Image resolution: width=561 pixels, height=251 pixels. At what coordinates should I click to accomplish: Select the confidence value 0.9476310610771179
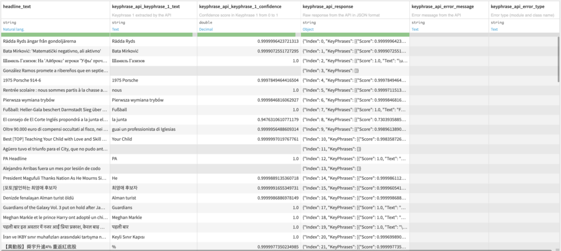pos(249,119)
